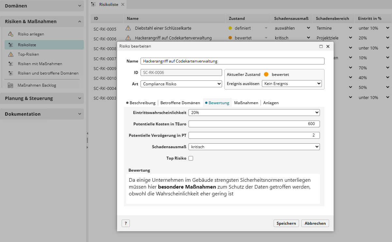This screenshot has height=242, width=392.
Task: Open the Eintrittswahrscheinlichkeit dropdown
Action: (254, 112)
